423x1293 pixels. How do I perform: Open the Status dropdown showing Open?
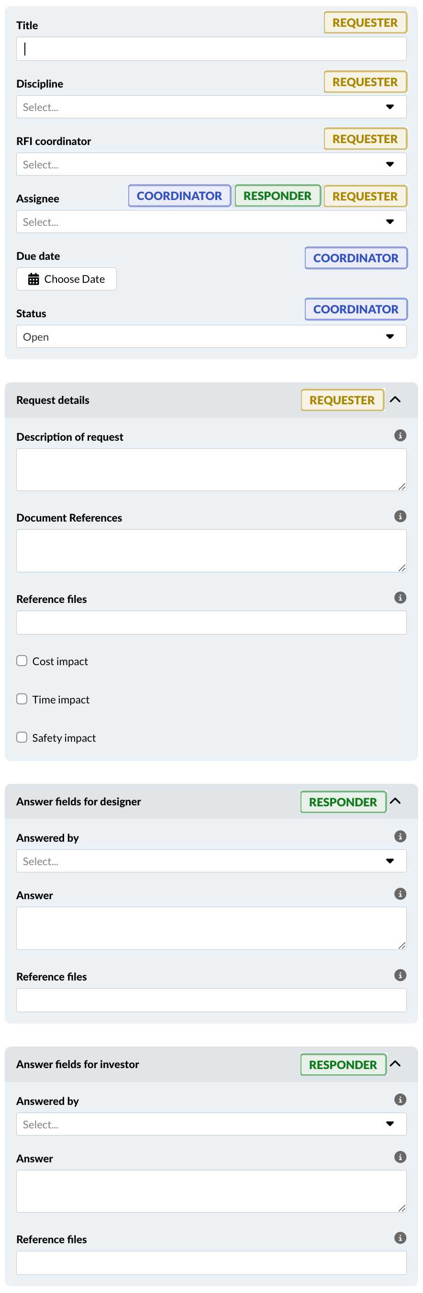211,336
